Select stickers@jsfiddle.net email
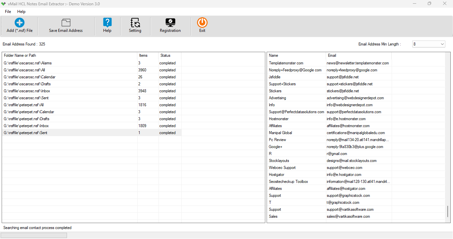This screenshot has width=453, height=239. 343,91
